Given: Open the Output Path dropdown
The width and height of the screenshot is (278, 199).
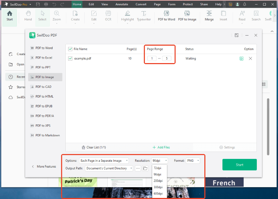Looking at the screenshot, I should point(109,168).
